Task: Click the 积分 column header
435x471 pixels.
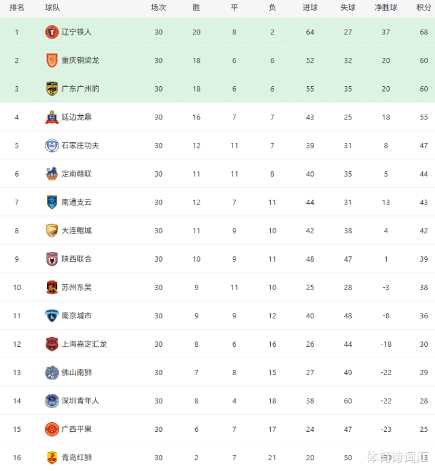Action: [x=424, y=8]
